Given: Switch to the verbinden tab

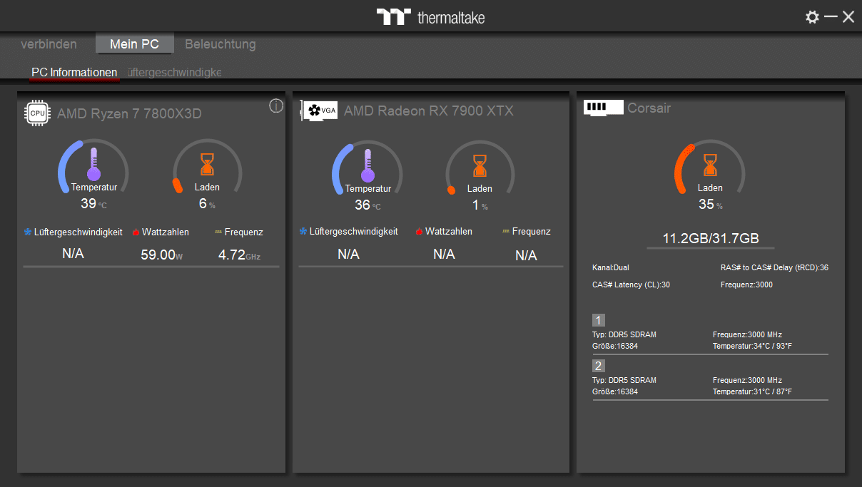Looking at the screenshot, I should (49, 44).
